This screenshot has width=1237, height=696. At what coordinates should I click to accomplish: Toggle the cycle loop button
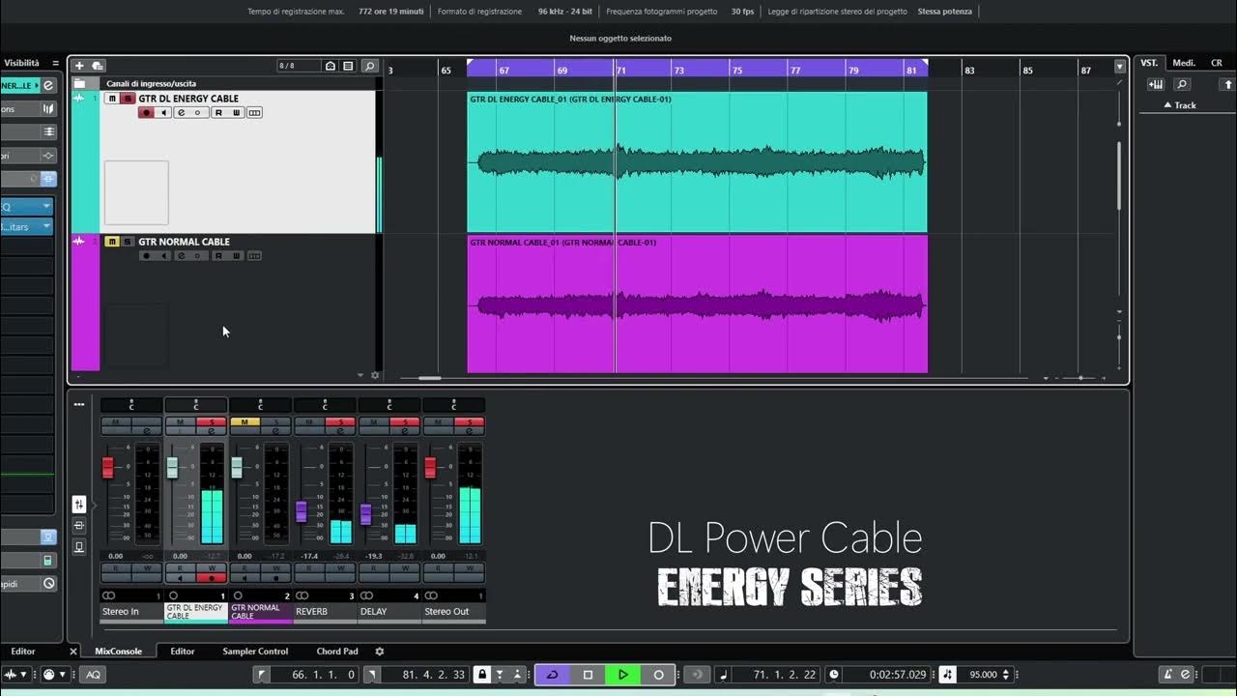click(x=553, y=675)
